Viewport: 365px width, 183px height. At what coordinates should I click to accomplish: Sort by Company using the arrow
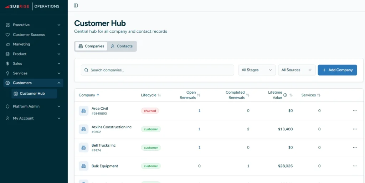coord(98,95)
